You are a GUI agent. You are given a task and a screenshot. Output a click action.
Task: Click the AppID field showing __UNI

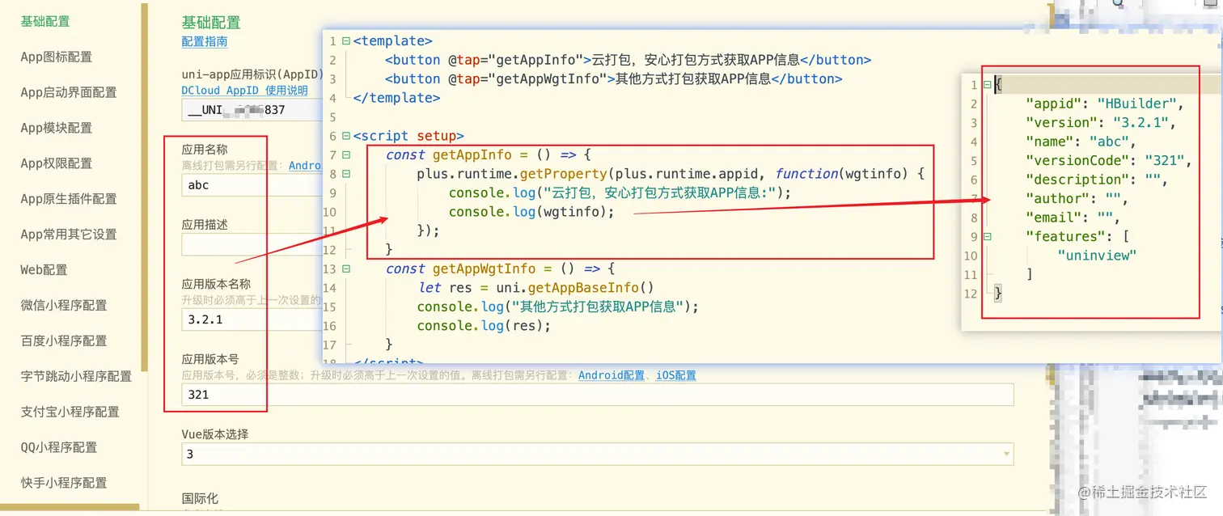pyautogui.click(x=252, y=110)
